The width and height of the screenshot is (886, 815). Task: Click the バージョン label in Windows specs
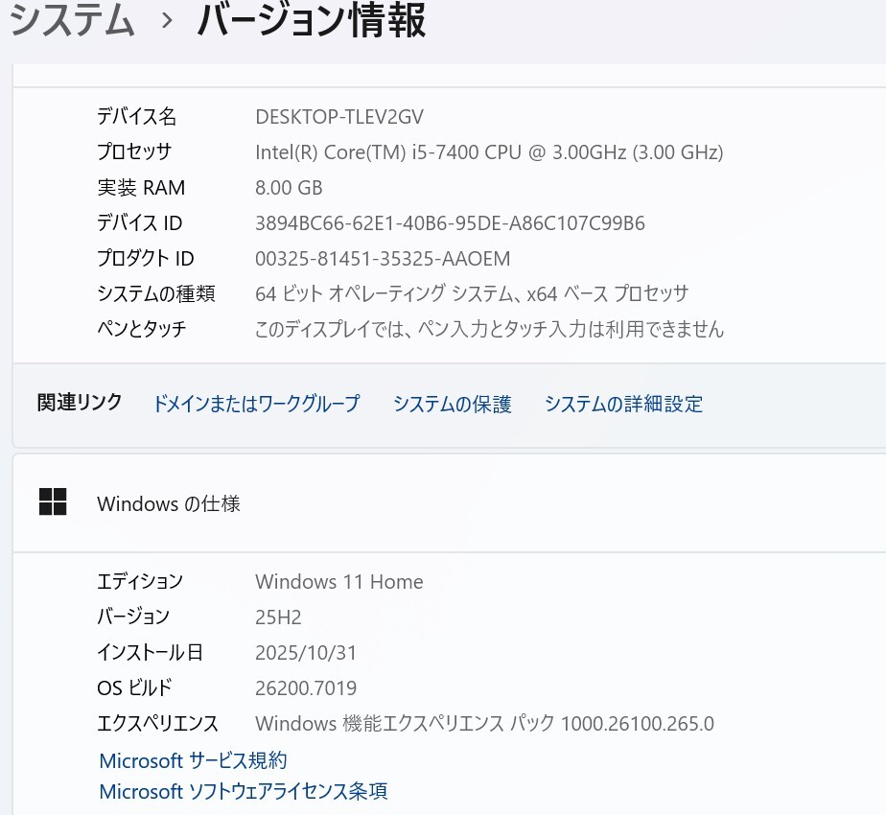(x=132, y=617)
